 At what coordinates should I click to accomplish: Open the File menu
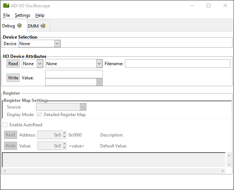[x=7, y=15]
